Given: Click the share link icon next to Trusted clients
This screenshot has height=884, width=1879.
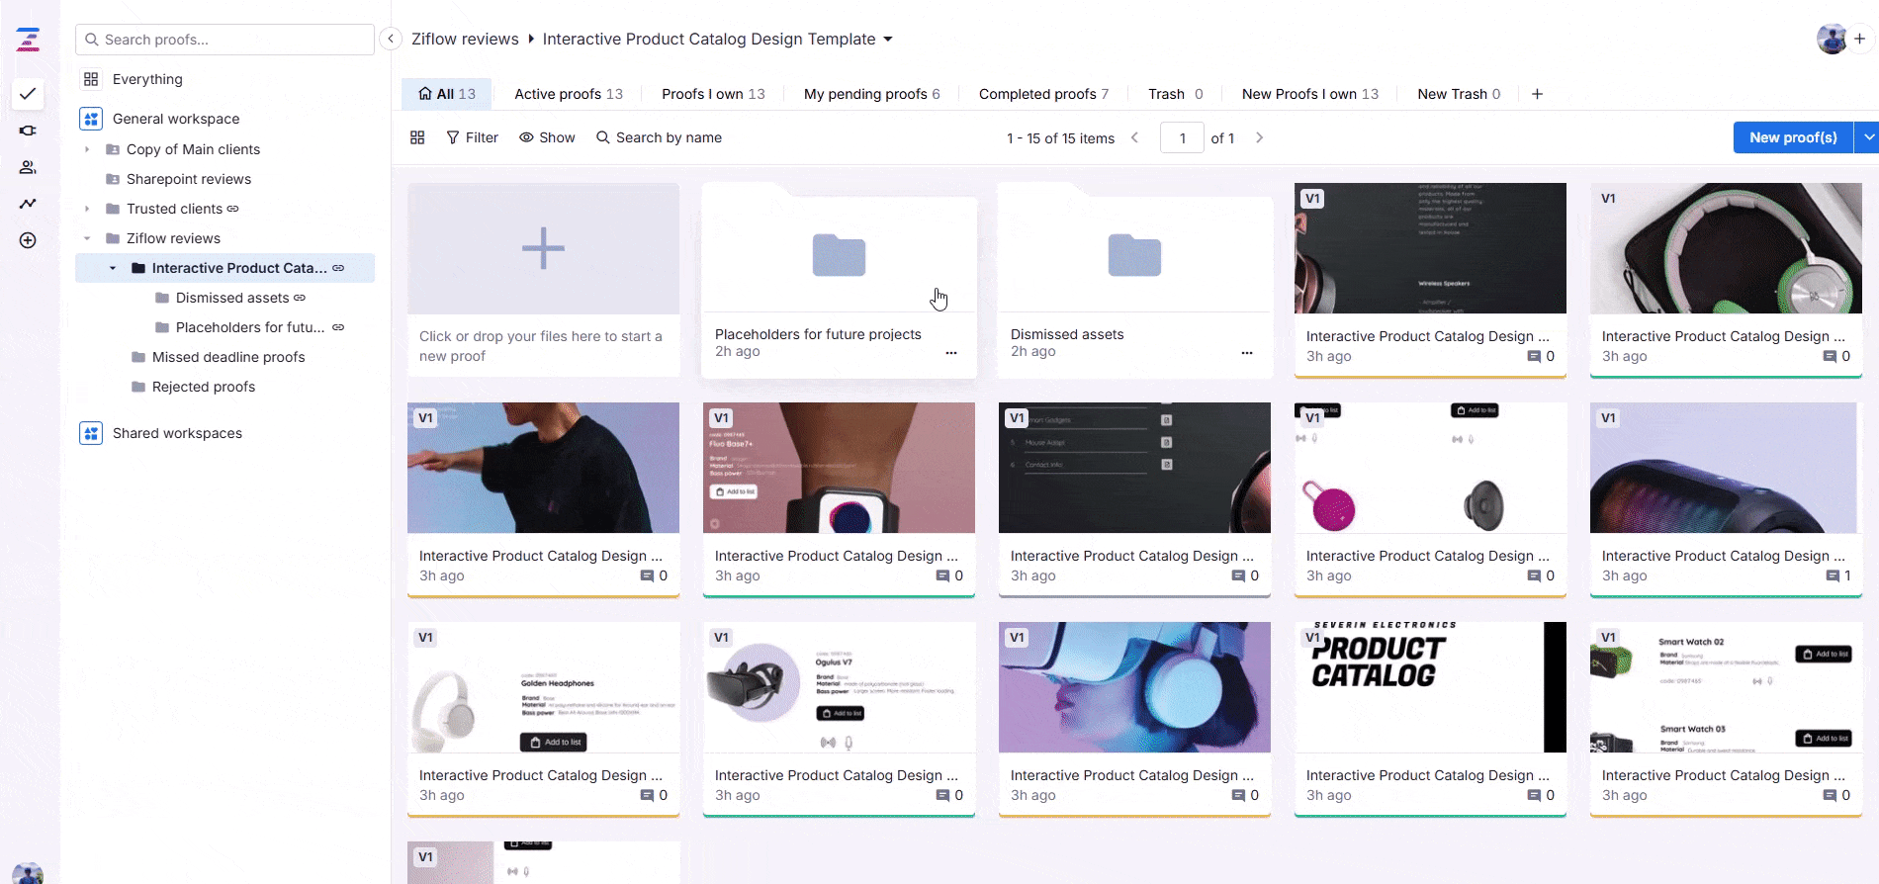Looking at the screenshot, I should coord(233,209).
